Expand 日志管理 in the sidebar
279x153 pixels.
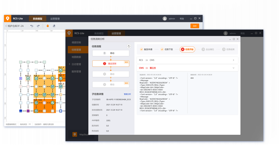[76, 64]
